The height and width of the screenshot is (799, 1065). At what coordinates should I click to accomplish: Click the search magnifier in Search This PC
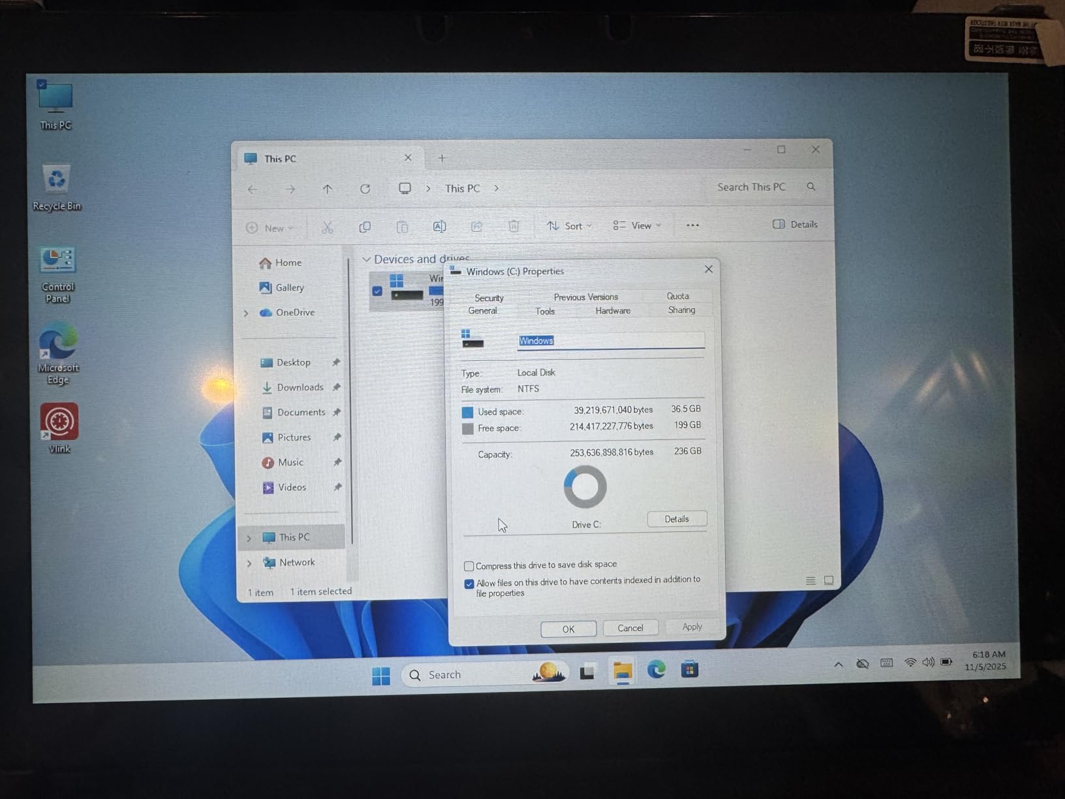(x=811, y=187)
